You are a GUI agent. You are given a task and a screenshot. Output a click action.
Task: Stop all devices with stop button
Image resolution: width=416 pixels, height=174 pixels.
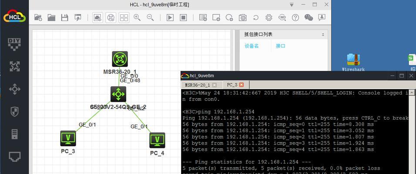coord(183,18)
